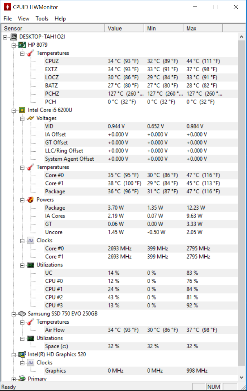
Task: Click the Sensor column header
Action: (x=53, y=29)
